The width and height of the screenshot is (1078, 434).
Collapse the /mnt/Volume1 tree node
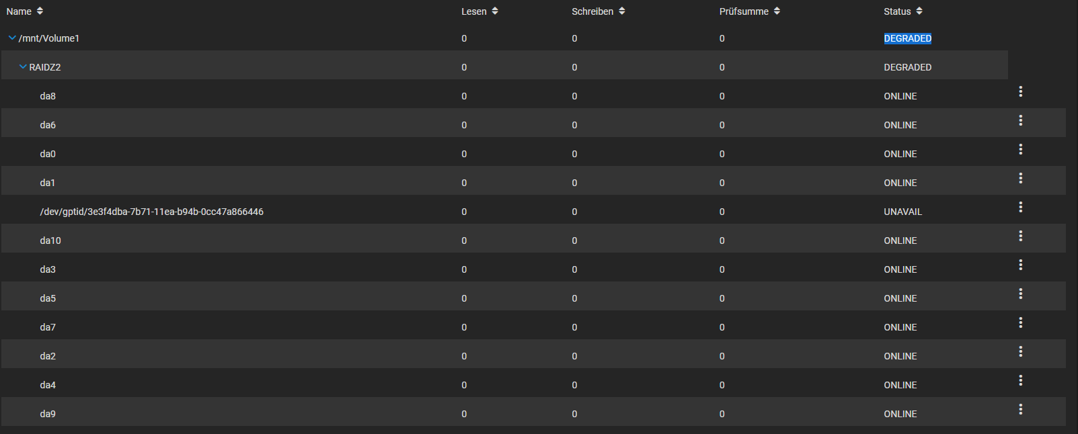point(12,38)
